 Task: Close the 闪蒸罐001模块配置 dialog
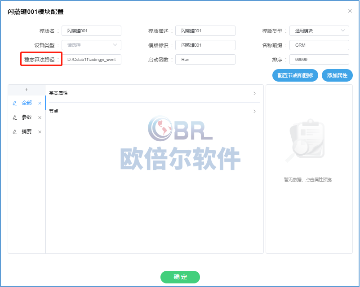tap(350, 11)
